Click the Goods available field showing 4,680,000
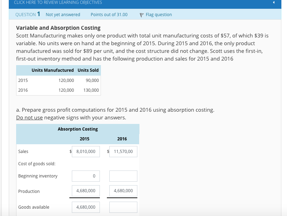 [86, 207]
